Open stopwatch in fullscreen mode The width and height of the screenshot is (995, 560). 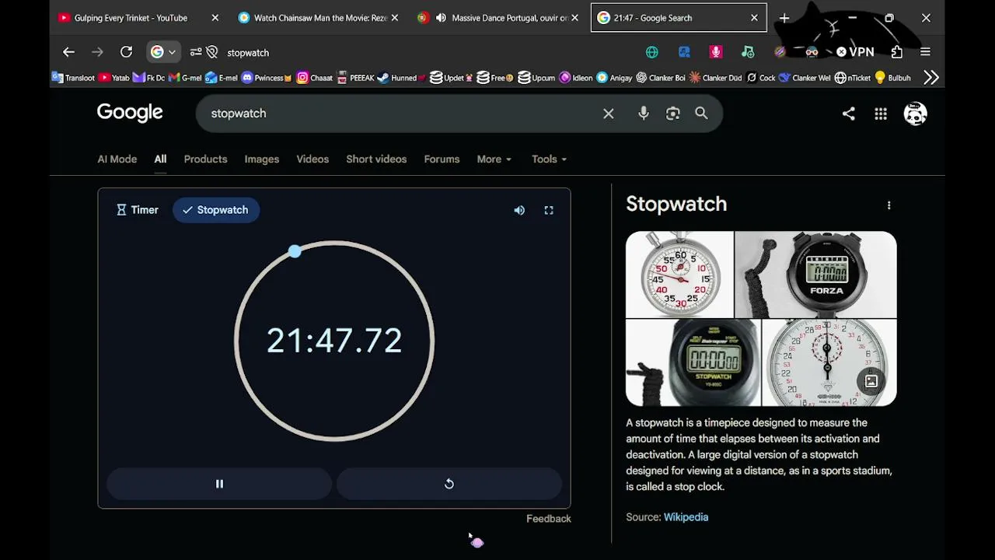(549, 210)
